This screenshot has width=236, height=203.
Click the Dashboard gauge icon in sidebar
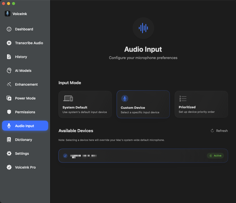click(9, 29)
